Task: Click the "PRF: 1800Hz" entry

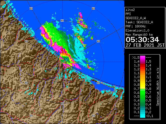Action: click(135, 26)
